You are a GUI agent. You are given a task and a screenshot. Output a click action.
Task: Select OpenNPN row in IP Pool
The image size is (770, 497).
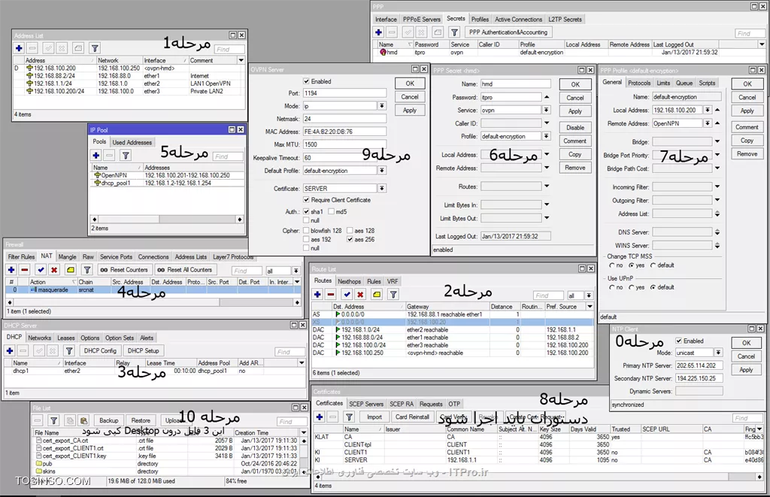tap(168, 175)
